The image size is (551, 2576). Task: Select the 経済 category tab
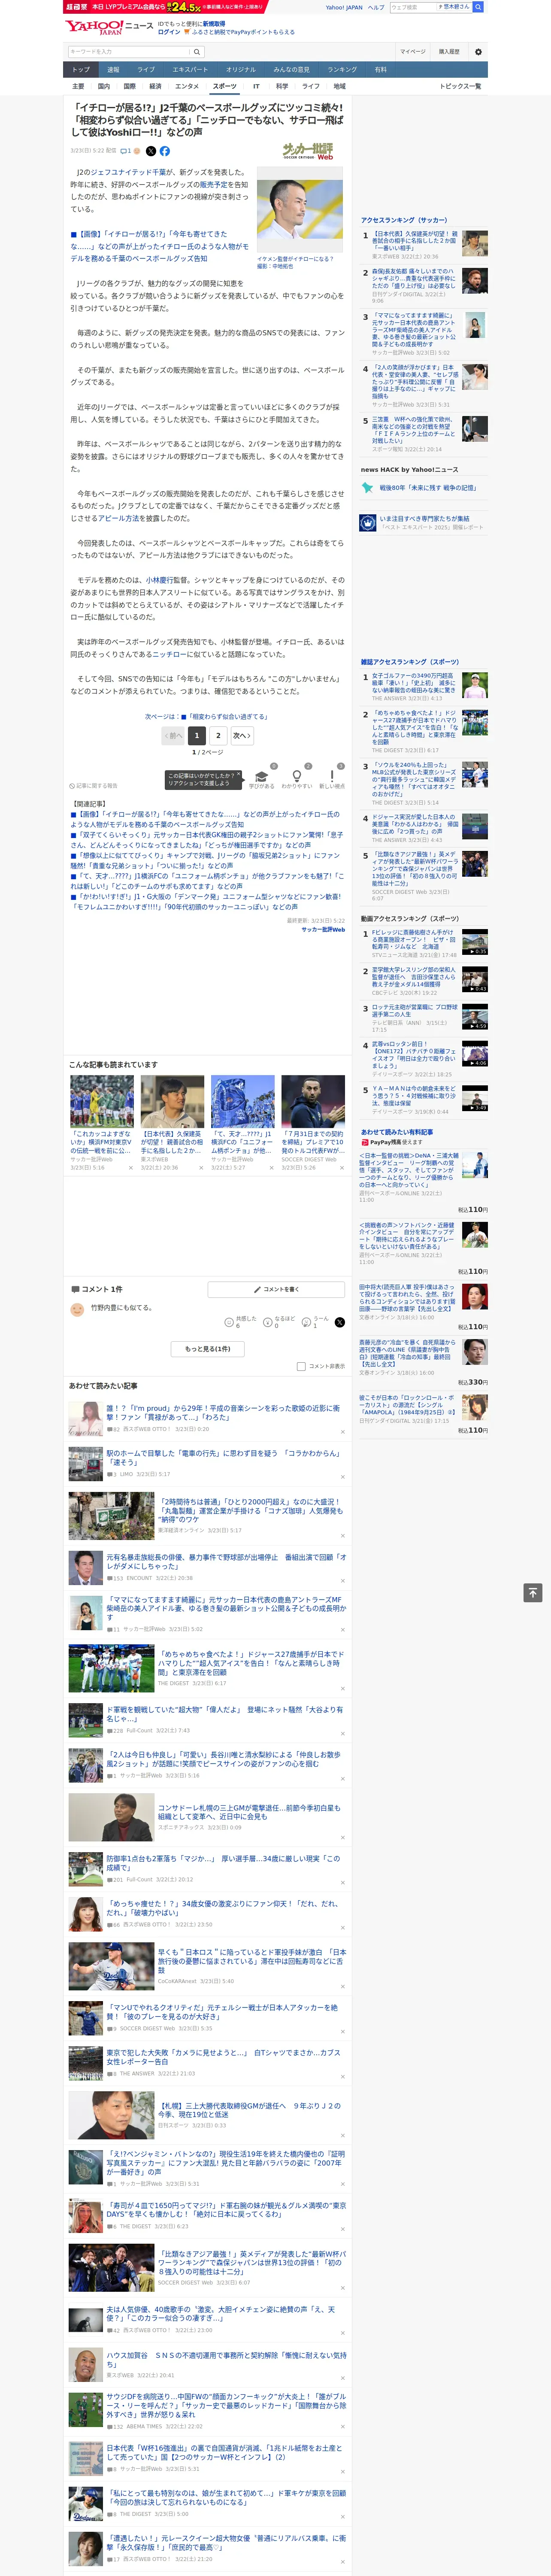[x=155, y=86]
